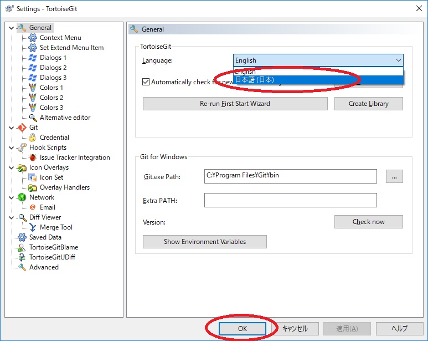Click the Email at-sign icon

click(33, 207)
